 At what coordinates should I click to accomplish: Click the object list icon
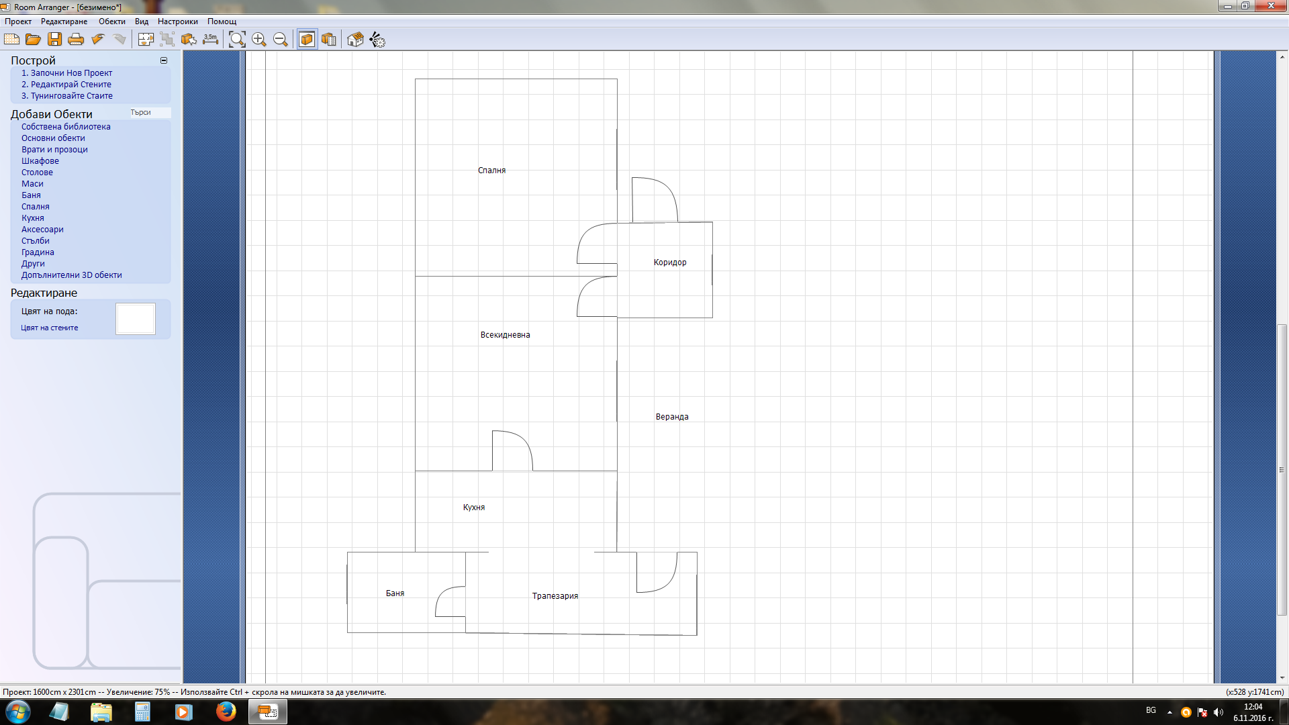click(x=329, y=40)
